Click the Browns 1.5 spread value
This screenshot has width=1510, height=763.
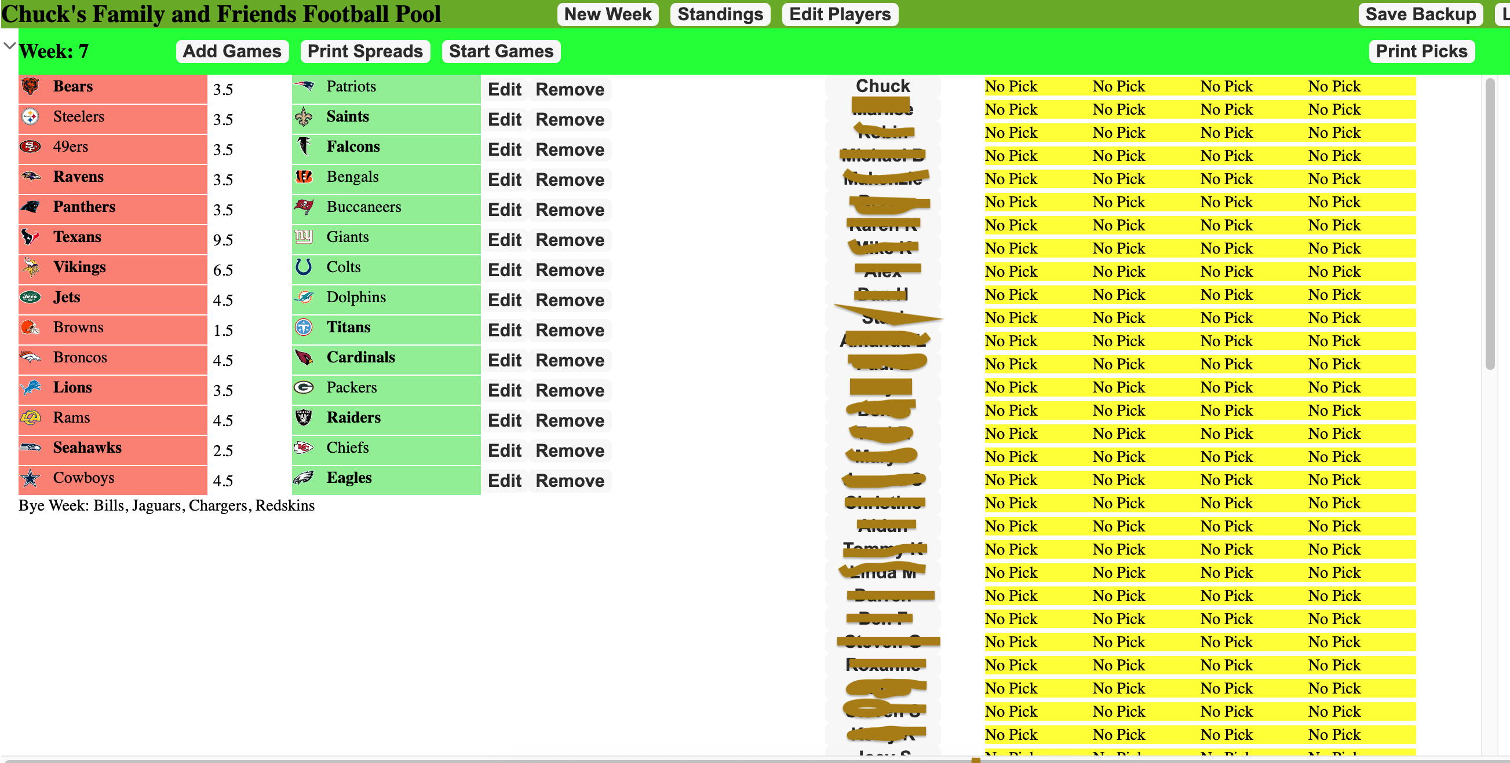coord(223,330)
